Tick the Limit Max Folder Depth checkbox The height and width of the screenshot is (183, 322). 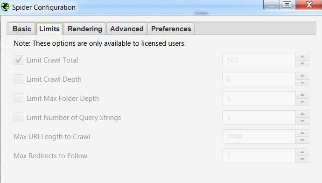[x=19, y=99]
